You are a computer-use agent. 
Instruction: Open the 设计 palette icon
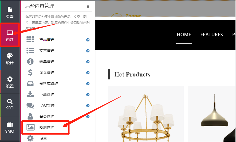10,59
